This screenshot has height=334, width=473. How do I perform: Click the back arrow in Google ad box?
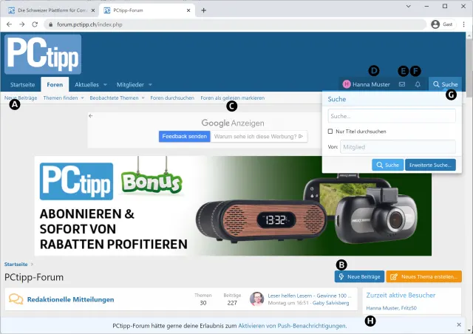[x=91, y=116]
